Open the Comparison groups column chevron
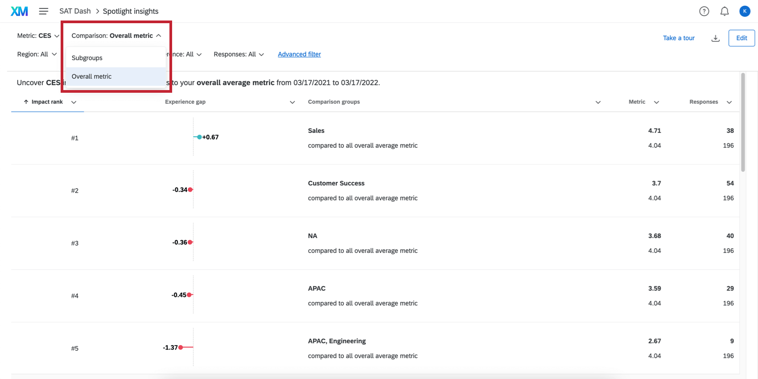The image size is (758, 379). [x=598, y=102]
